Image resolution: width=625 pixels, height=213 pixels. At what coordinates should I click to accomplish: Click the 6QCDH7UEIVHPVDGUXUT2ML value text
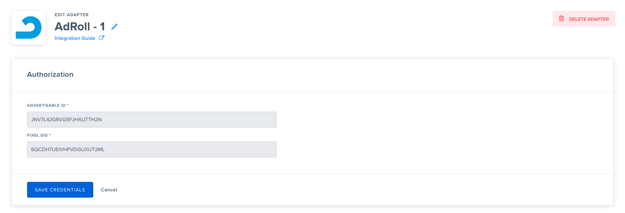point(68,149)
